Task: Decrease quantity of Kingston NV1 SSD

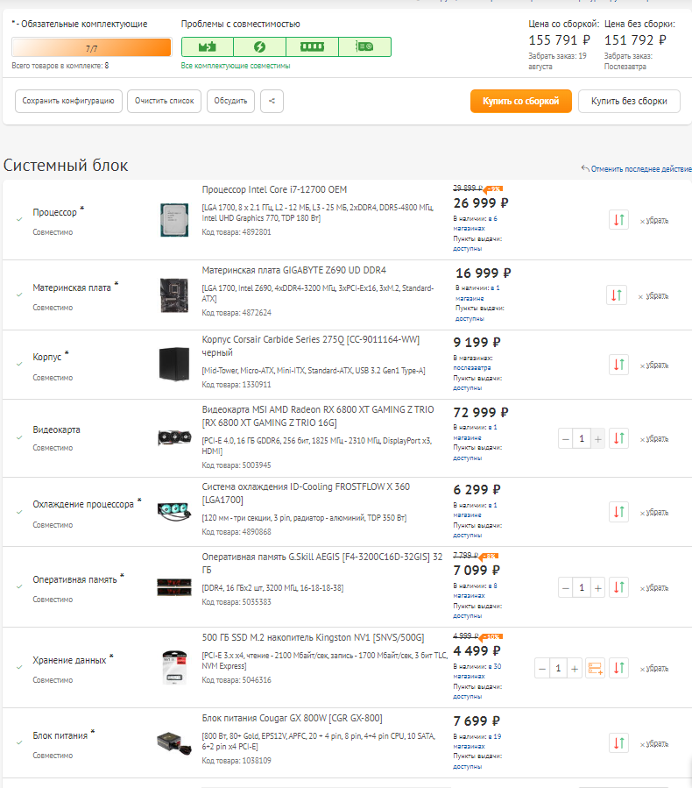Action: (542, 669)
